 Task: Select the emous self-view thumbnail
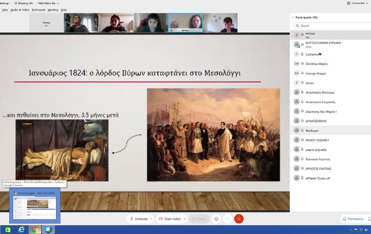click(47, 23)
